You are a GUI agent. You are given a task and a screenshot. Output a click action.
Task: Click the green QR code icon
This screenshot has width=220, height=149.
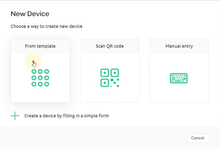coord(110,78)
